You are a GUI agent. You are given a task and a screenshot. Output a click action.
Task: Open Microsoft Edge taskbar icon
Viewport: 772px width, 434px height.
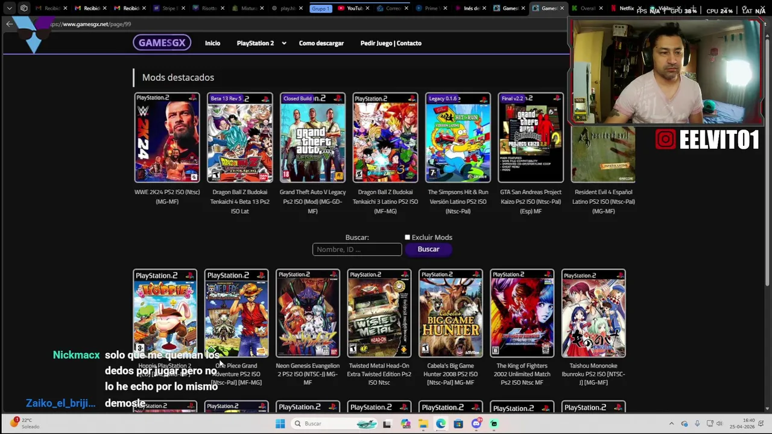tap(441, 424)
